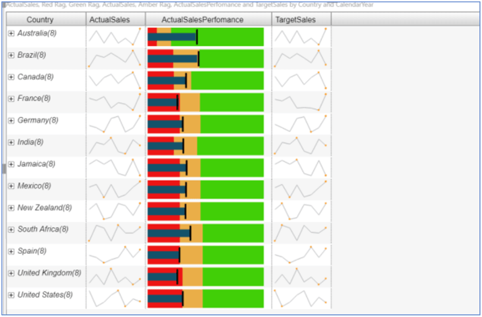This screenshot has height=317, width=482.
Task: Select the Jamaica(8) country label
Action: tap(36, 164)
